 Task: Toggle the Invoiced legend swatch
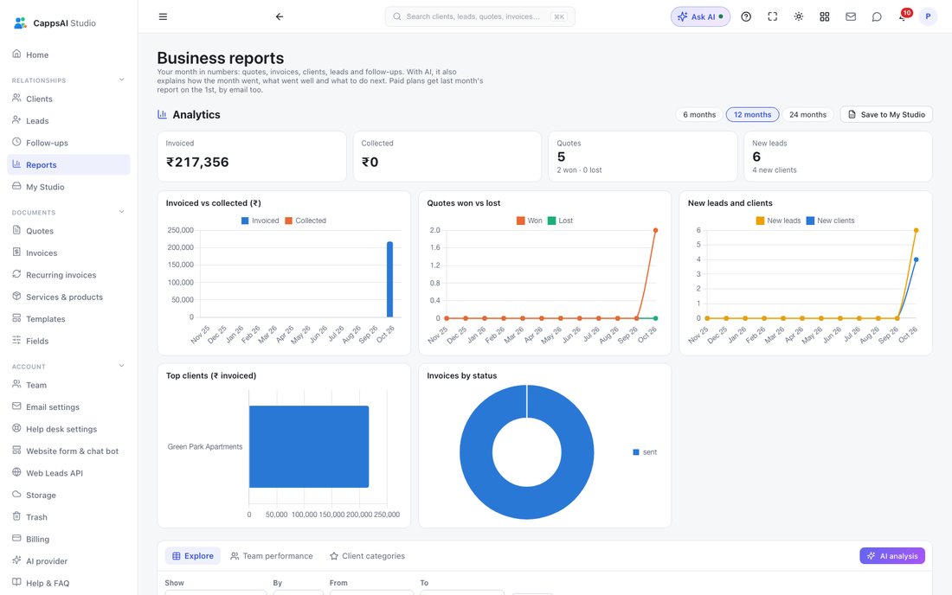(245, 221)
